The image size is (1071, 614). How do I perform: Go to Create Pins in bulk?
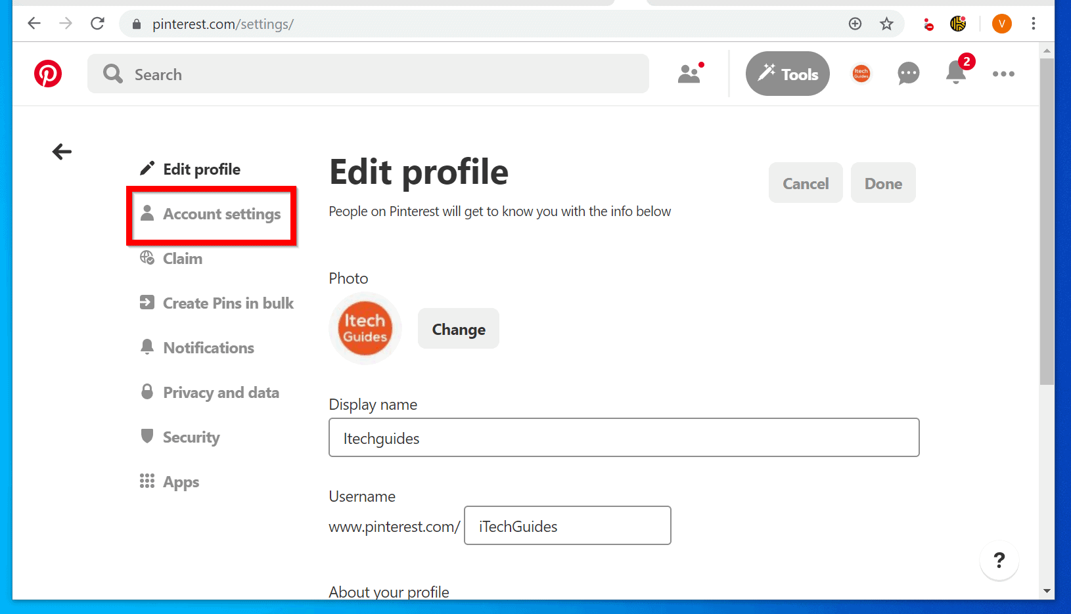click(x=228, y=303)
